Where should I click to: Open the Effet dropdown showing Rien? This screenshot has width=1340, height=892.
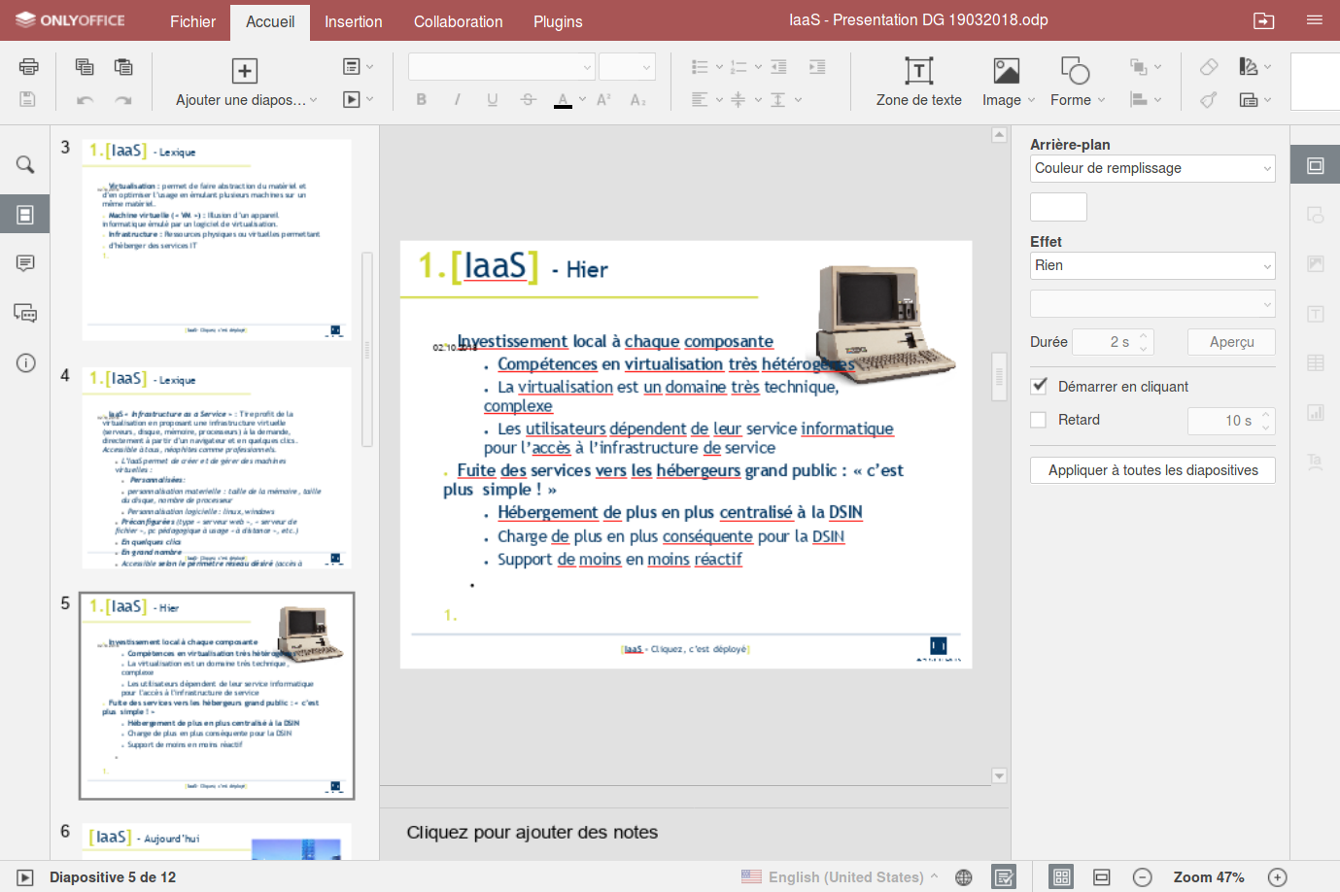(x=1151, y=265)
